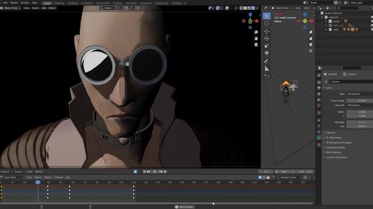Open the Help menu
Image resolution: width=373 pixels, height=209 pixels.
tap(34, 3)
